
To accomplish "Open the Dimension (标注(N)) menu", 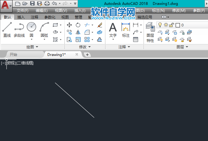I will coord(159,11).
